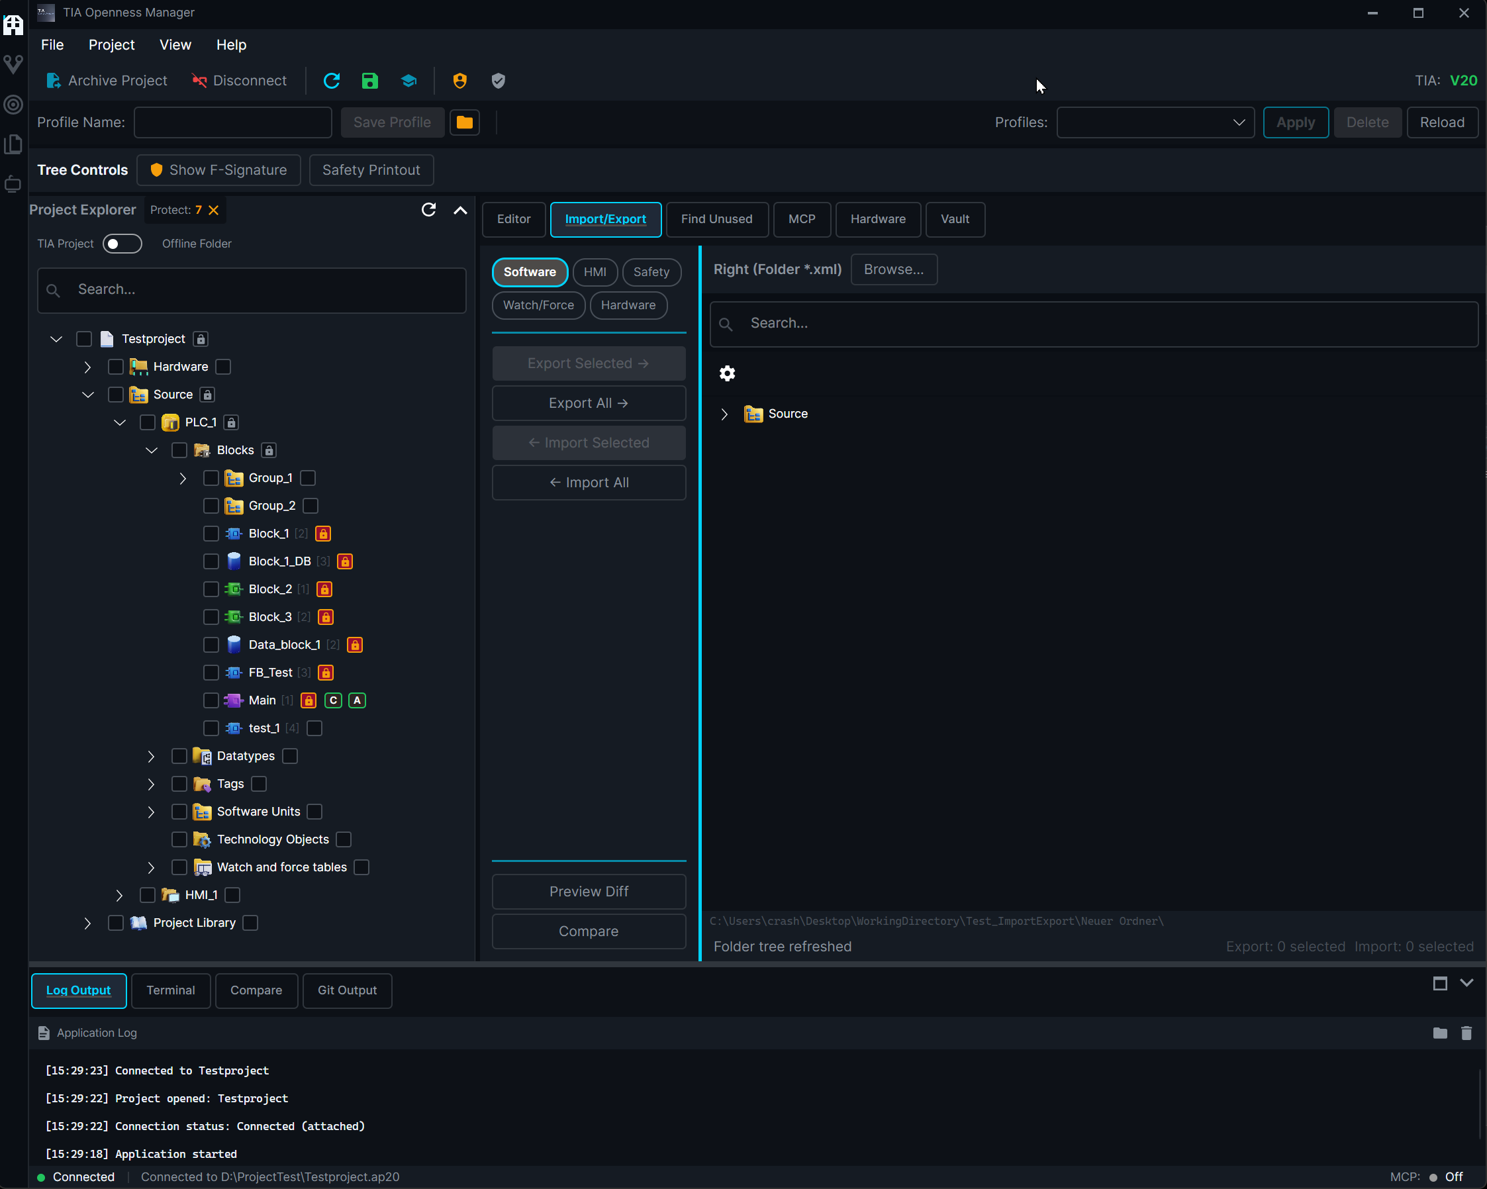Clear the Protect filter with X icon
The width and height of the screenshot is (1487, 1189).
[214, 210]
